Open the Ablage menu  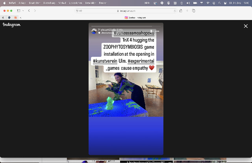[x=22, y=3]
